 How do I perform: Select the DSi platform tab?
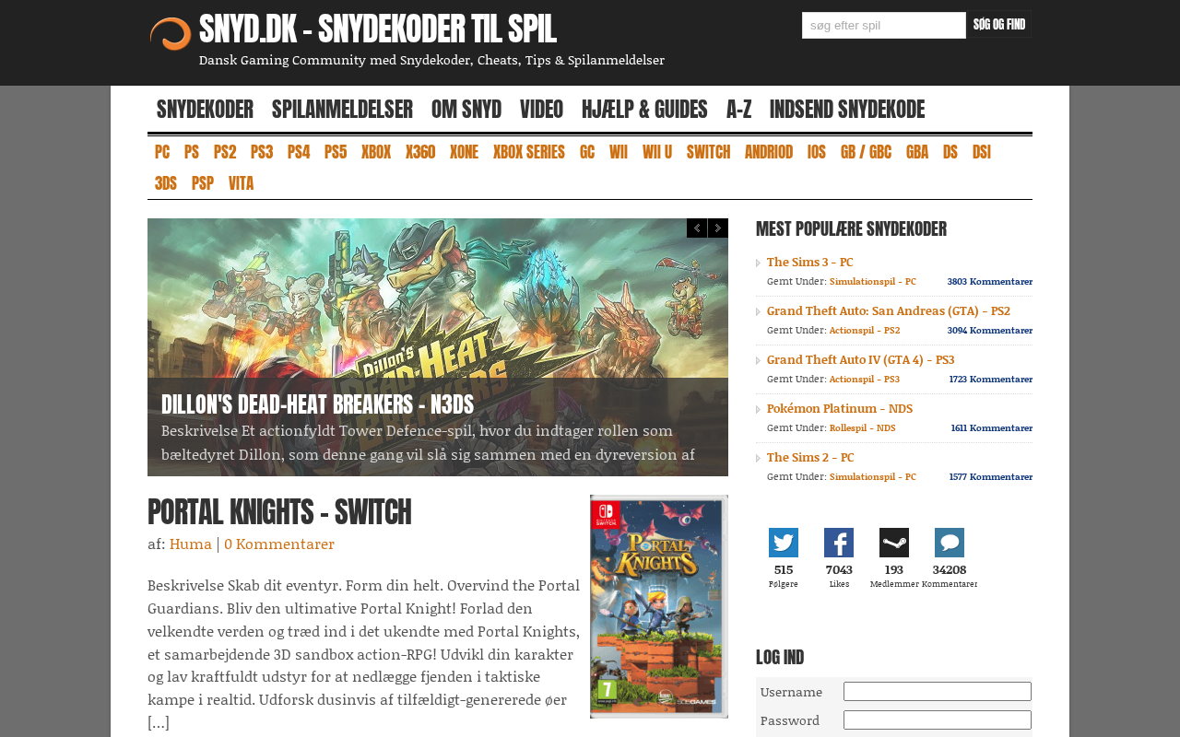tap(982, 152)
